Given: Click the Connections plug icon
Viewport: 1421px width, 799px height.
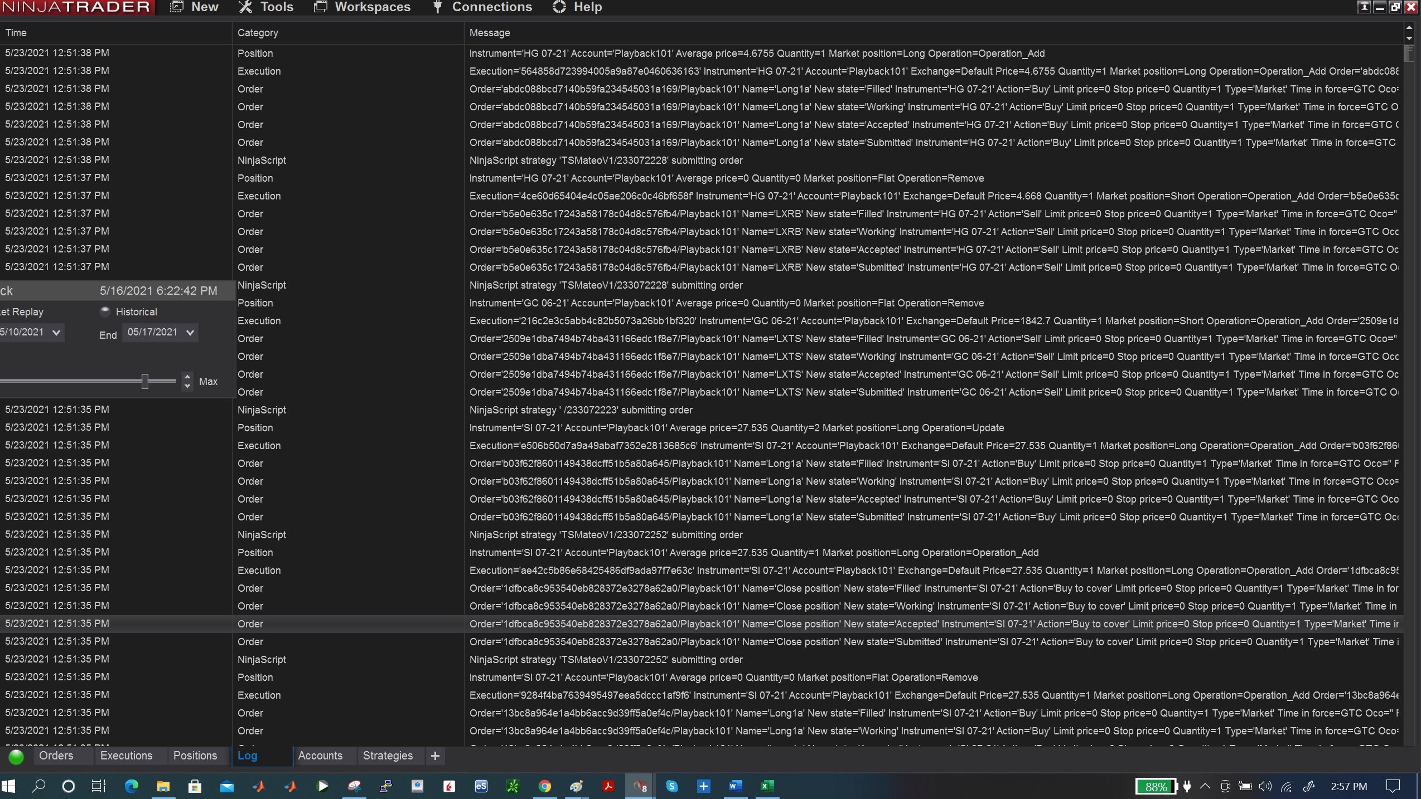Looking at the screenshot, I should click(x=438, y=7).
